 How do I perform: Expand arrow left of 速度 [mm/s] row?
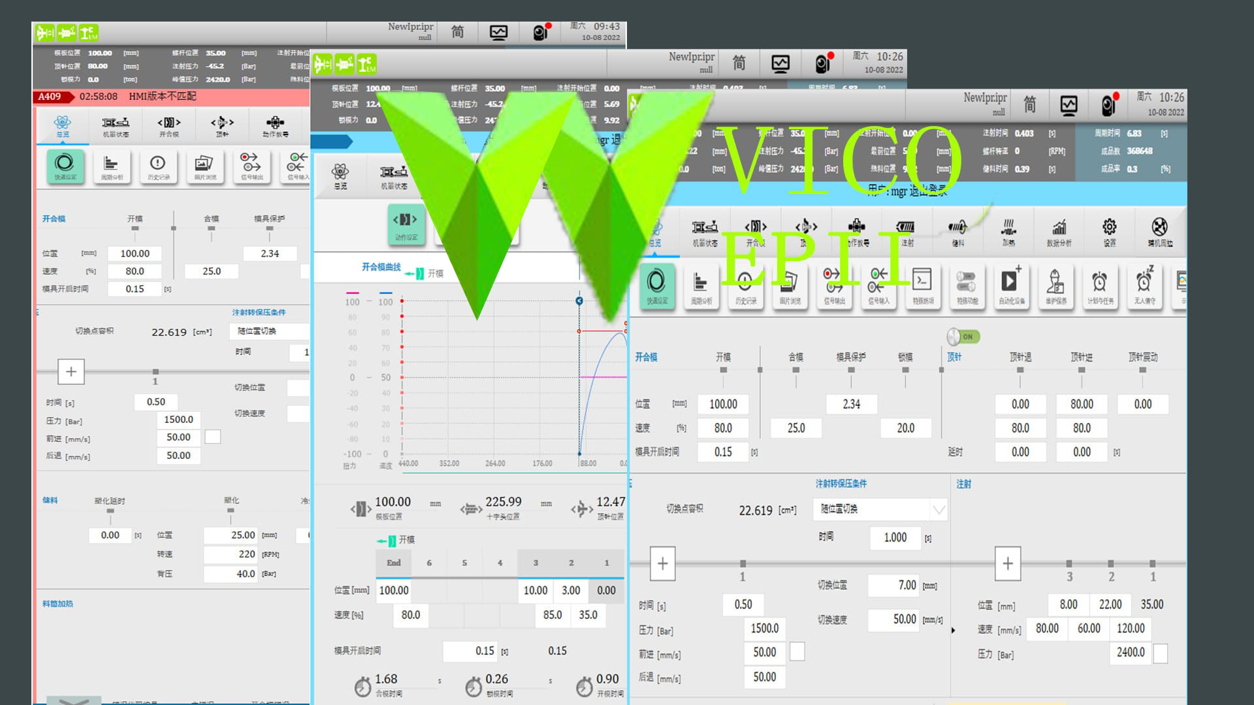pos(954,630)
